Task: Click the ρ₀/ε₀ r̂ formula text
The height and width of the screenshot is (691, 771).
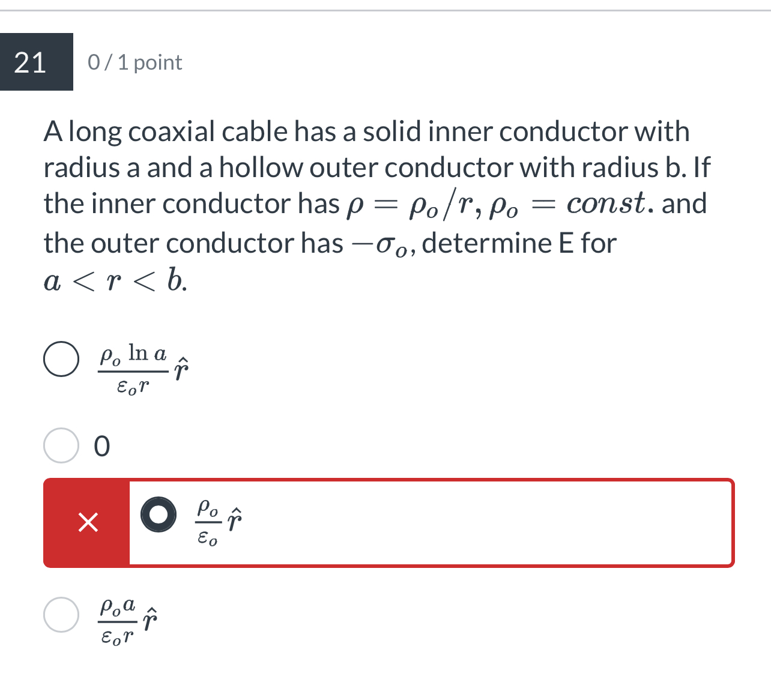Action: 217,522
